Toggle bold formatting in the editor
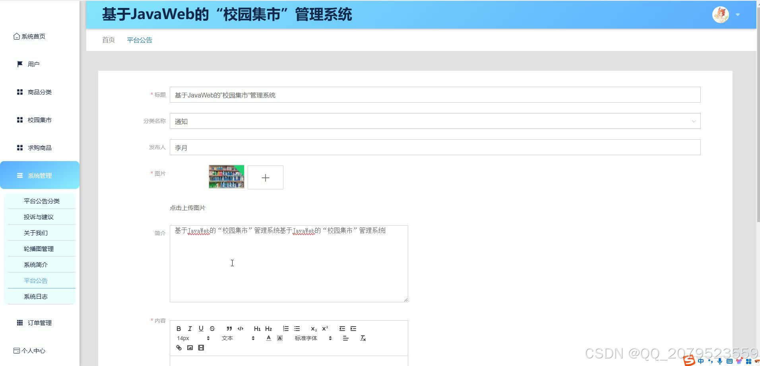This screenshot has height=366, width=760. pyautogui.click(x=178, y=328)
